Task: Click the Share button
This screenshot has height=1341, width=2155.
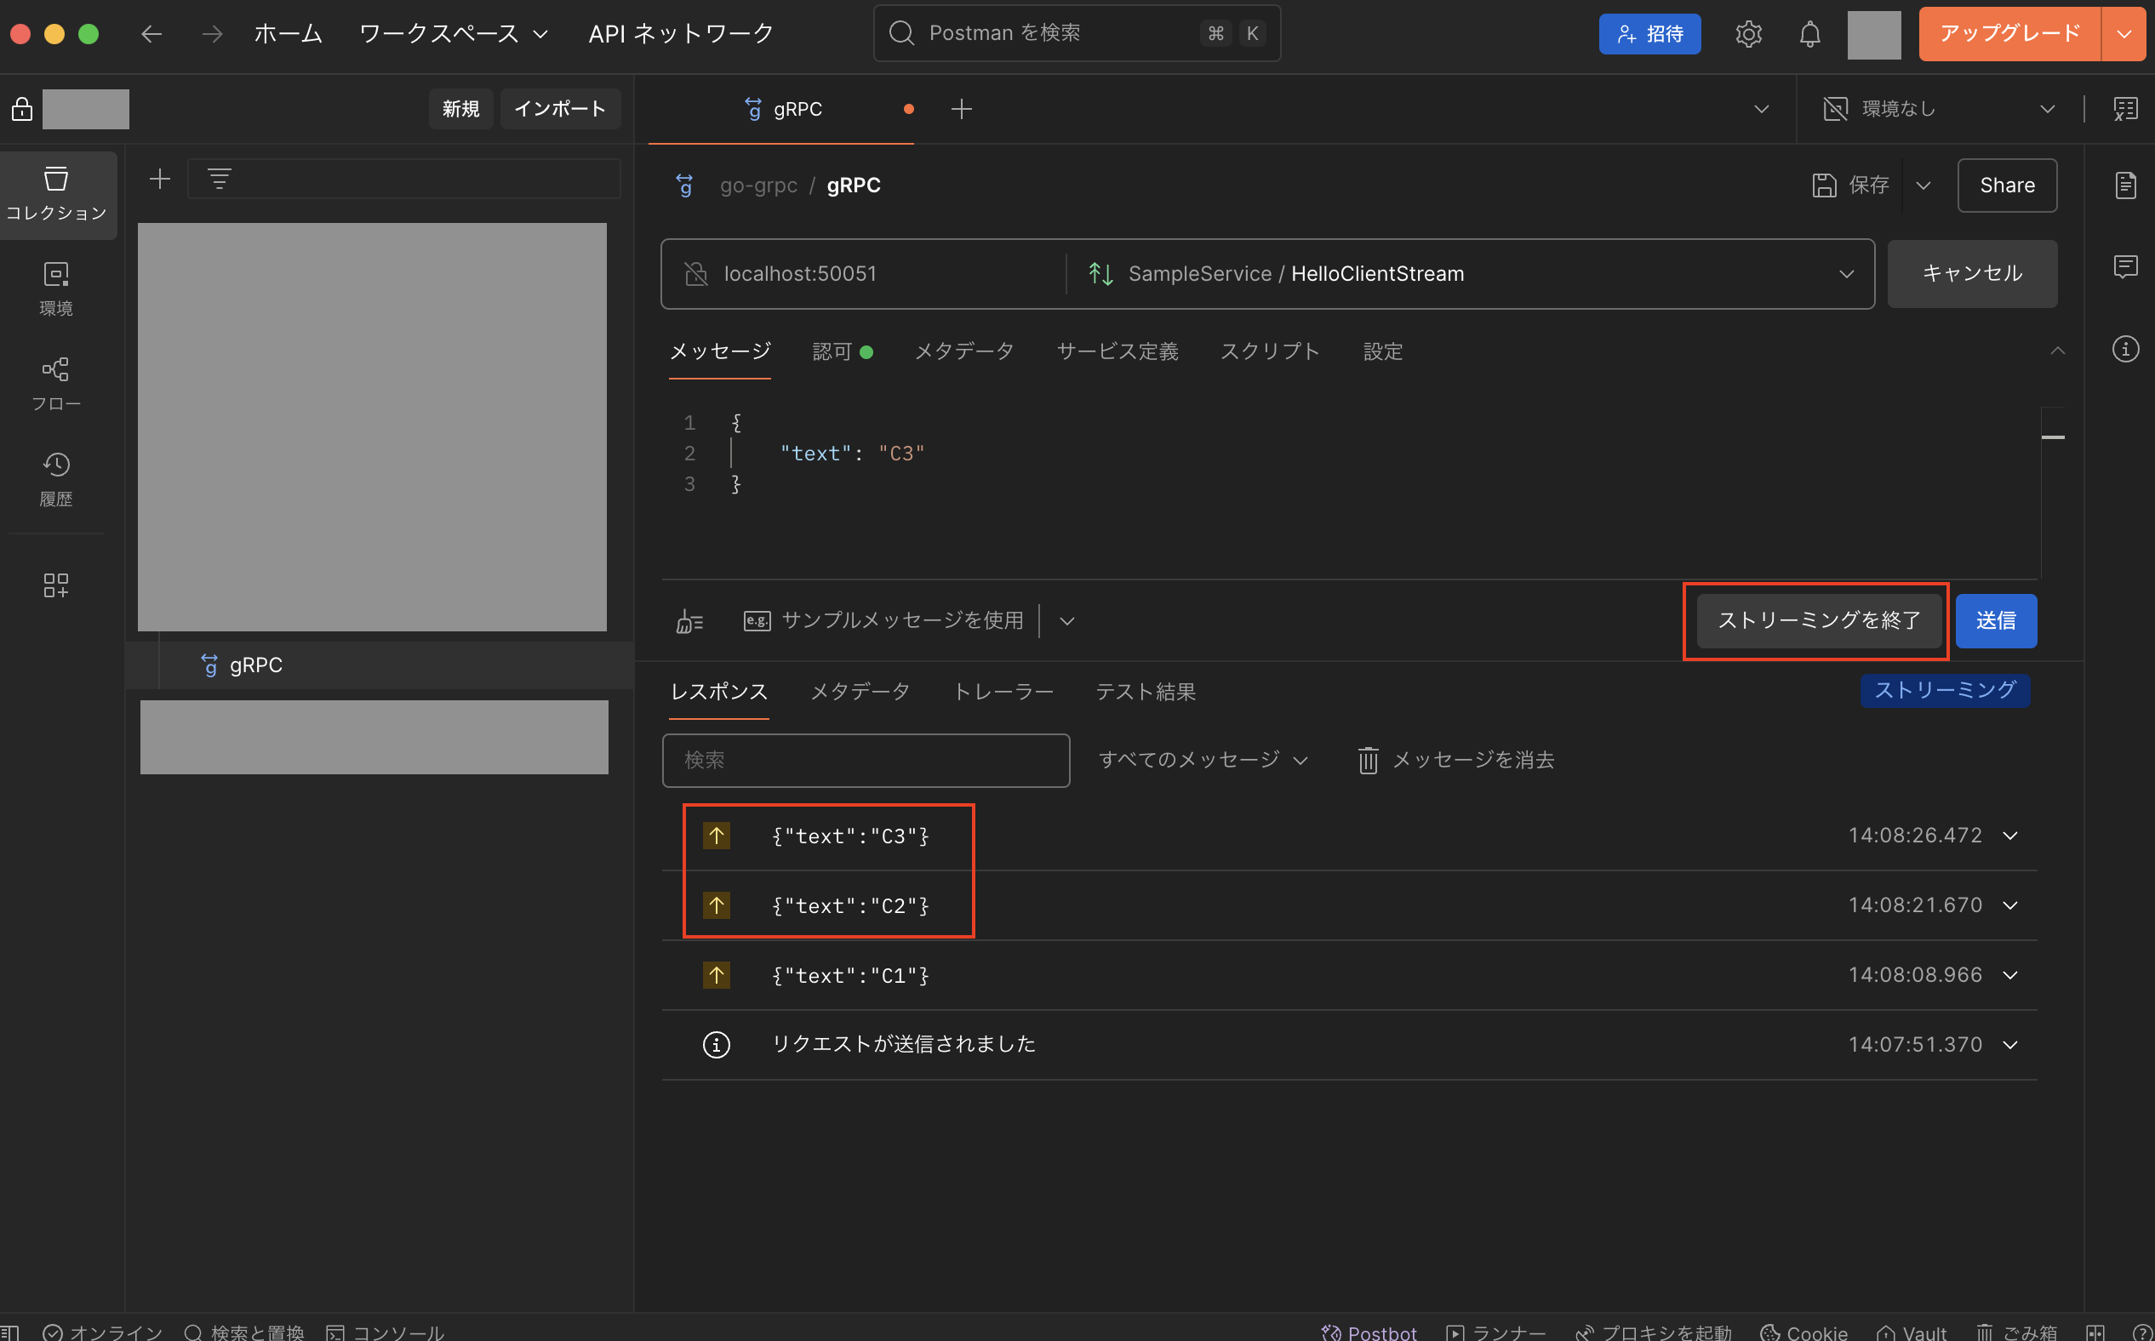Action: click(x=2007, y=185)
